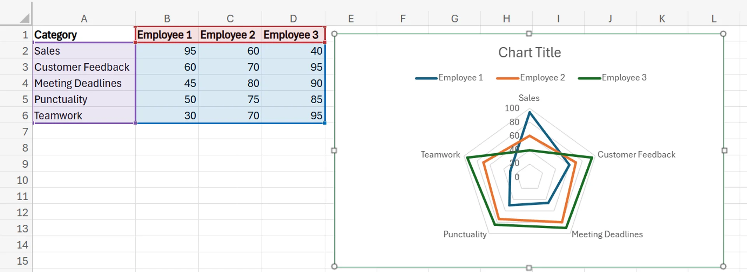Select column C header
The image size is (747, 272).
tap(230, 19)
